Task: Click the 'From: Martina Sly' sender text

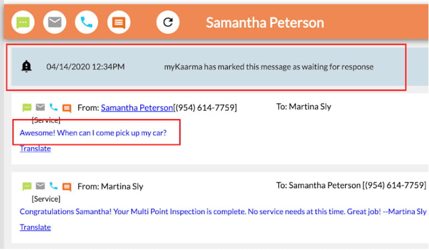Action: (110, 187)
